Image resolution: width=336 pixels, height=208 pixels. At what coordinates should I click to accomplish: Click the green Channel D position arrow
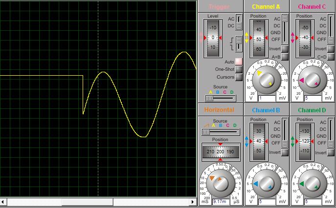click(292, 142)
